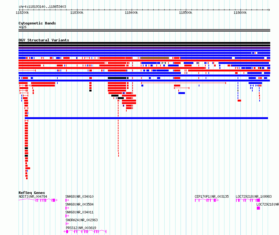Select the isolated long blue variant bar below the stacks
This screenshot has height=235, width=279.
click(x=146, y=118)
